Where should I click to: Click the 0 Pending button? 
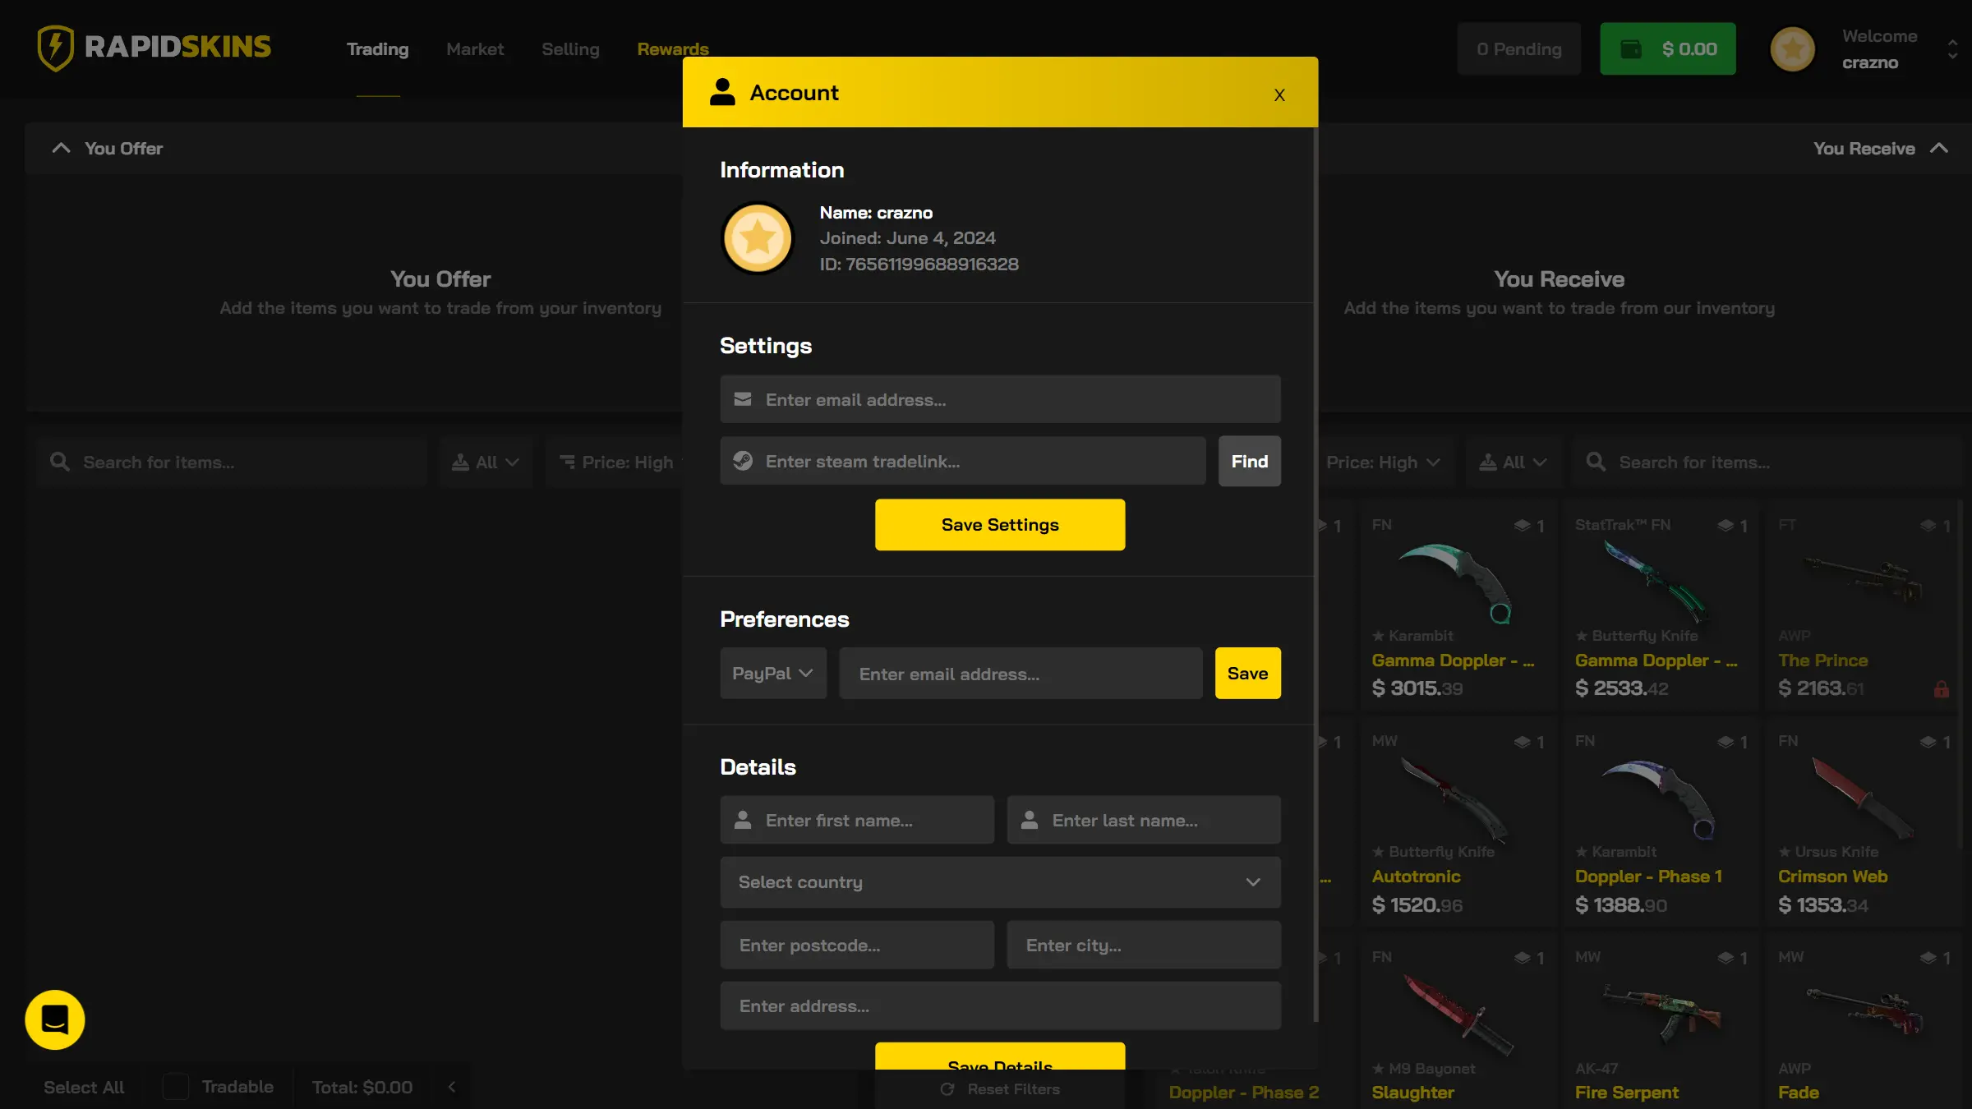(x=1518, y=48)
